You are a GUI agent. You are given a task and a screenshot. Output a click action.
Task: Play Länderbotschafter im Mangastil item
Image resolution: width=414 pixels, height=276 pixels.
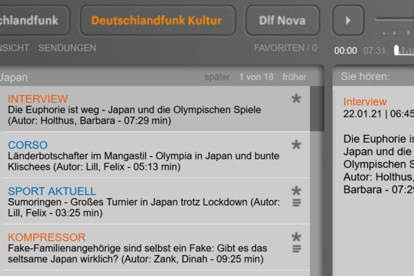point(144,161)
